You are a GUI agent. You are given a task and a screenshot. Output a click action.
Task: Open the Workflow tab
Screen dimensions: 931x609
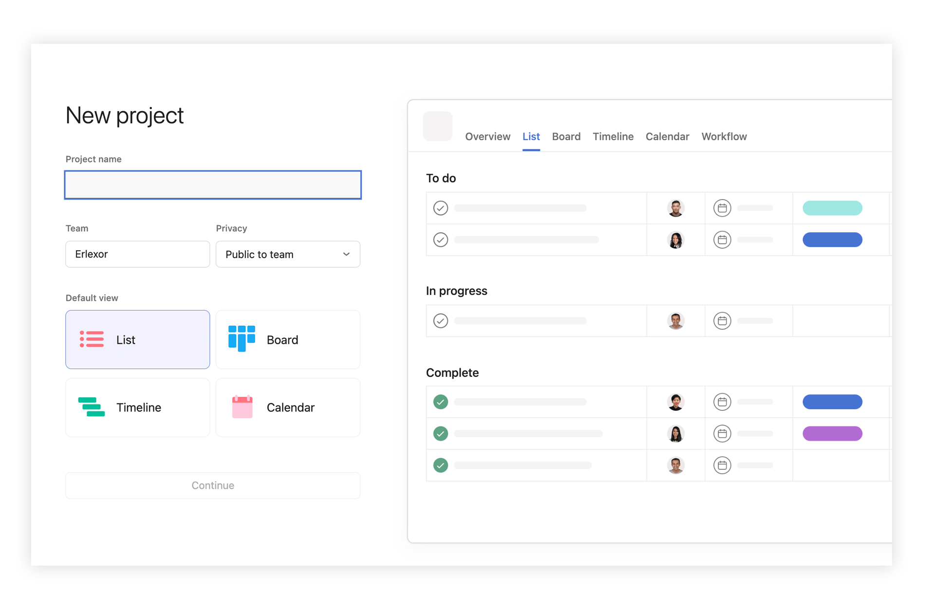tap(724, 137)
